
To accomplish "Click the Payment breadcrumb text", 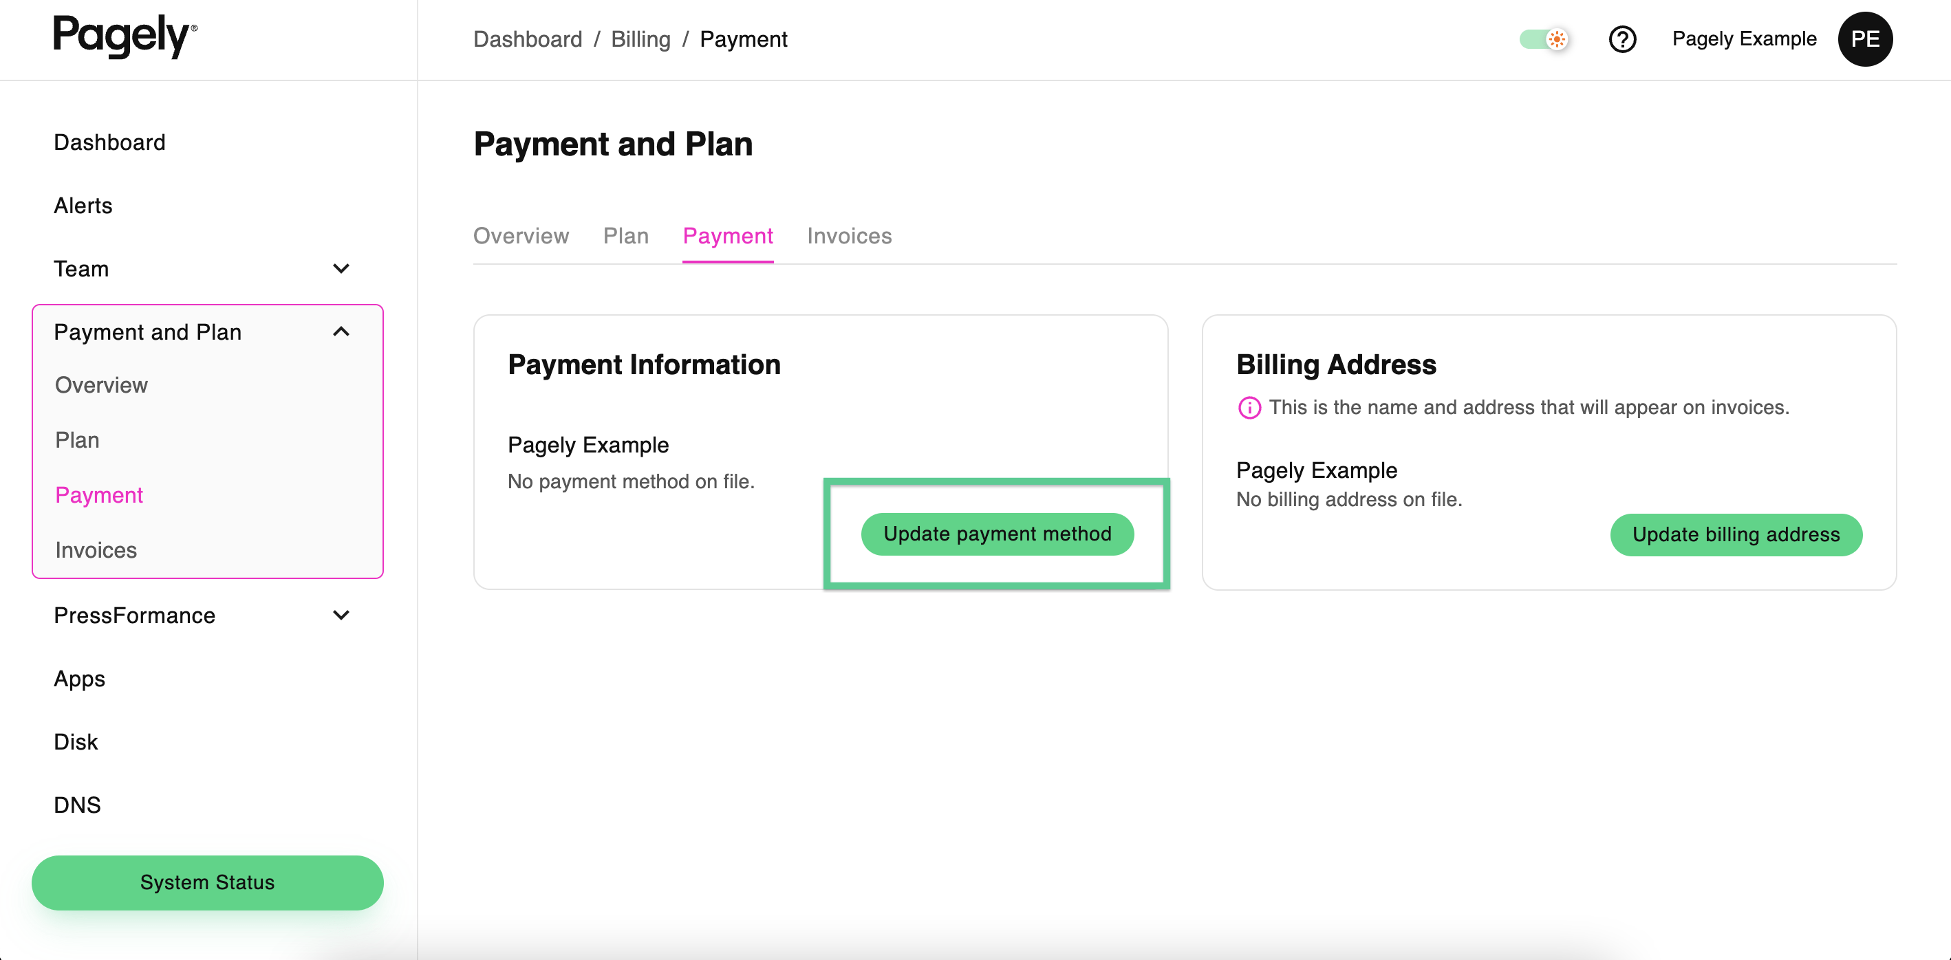I will pos(744,39).
